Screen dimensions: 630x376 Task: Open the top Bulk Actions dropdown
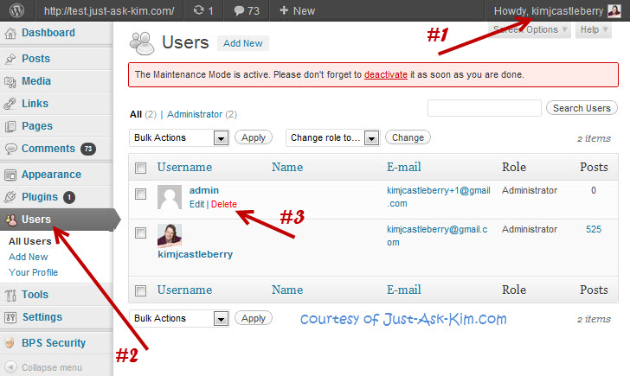click(179, 138)
